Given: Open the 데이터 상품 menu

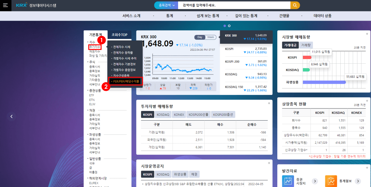Looking at the screenshot, I should (x=322, y=16).
